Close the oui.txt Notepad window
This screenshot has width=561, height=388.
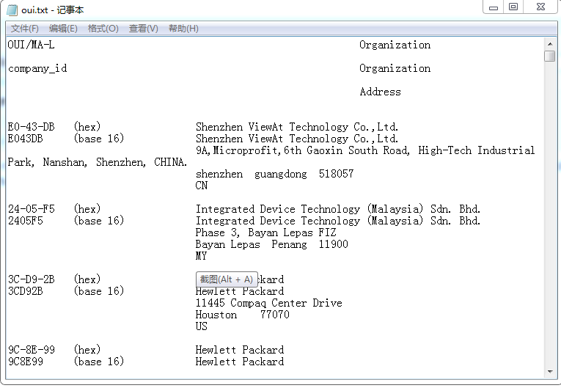click(540, 7)
